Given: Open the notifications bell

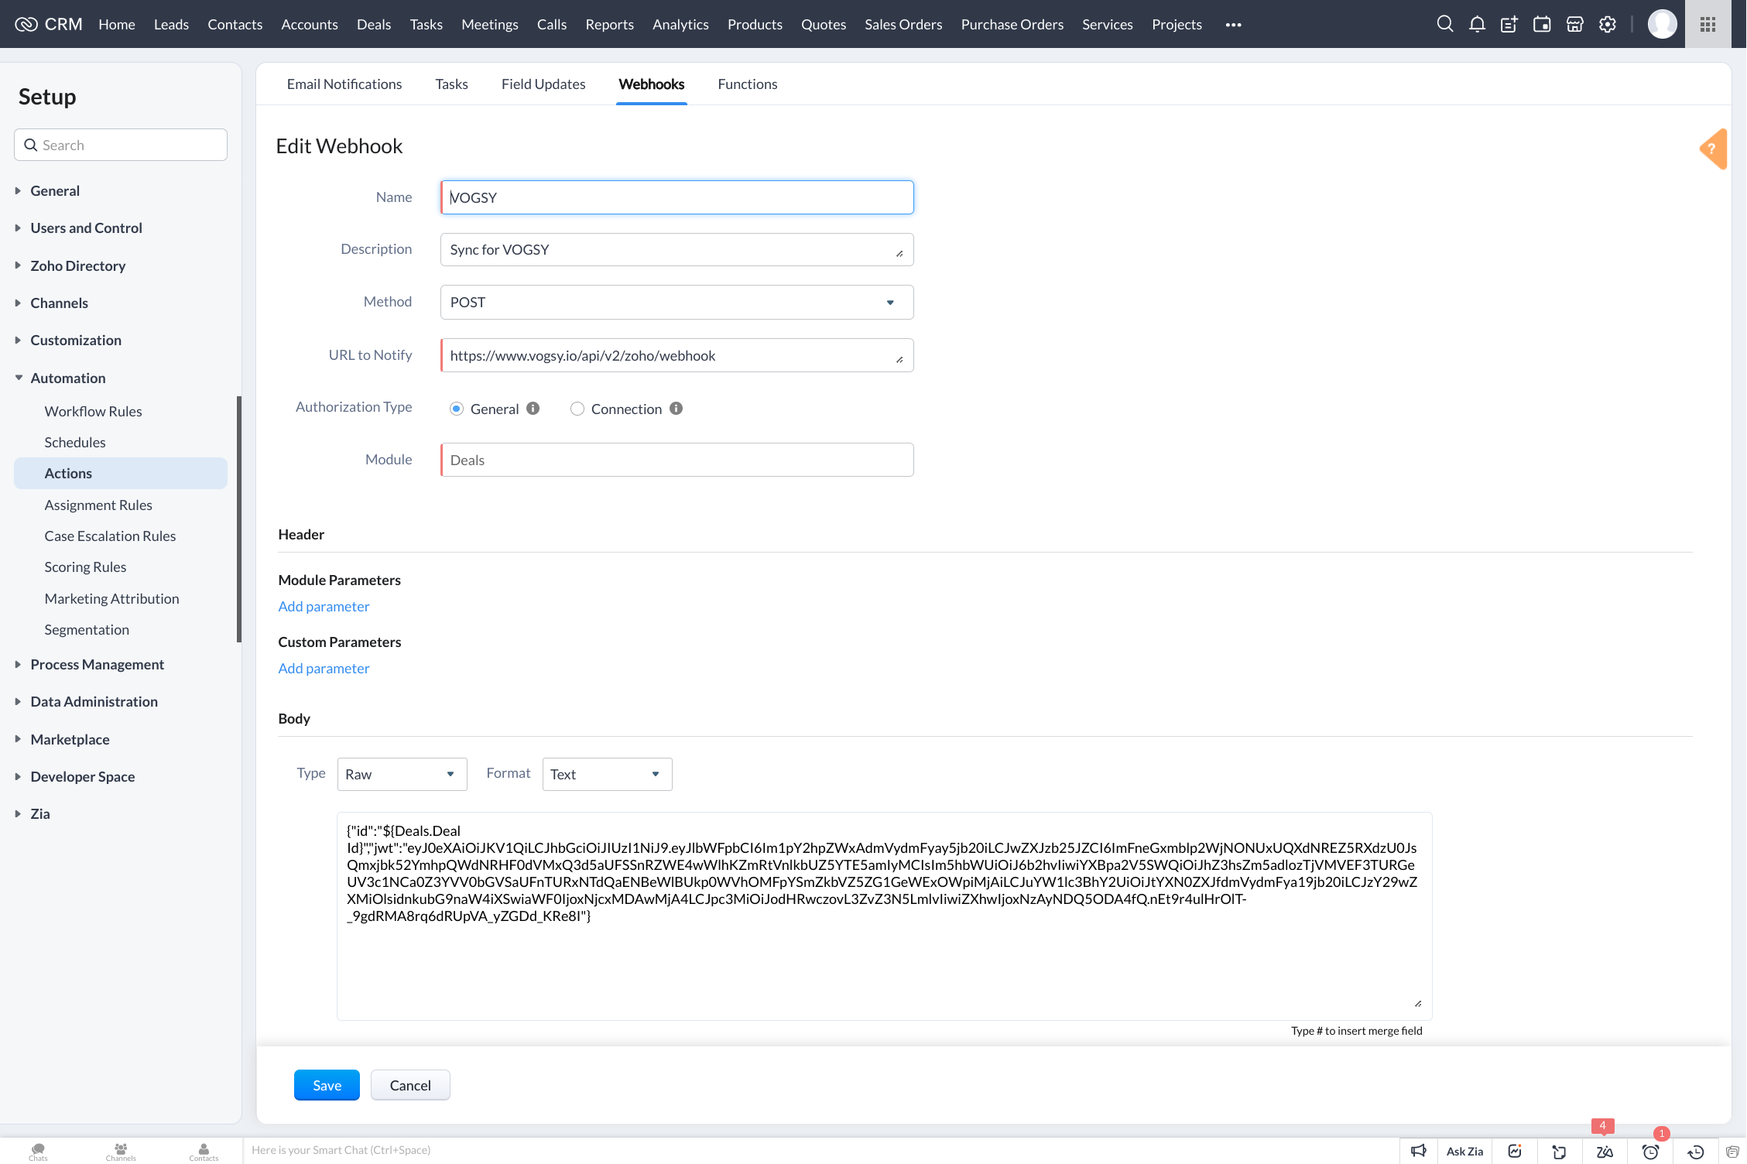Looking at the screenshot, I should coord(1477,24).
